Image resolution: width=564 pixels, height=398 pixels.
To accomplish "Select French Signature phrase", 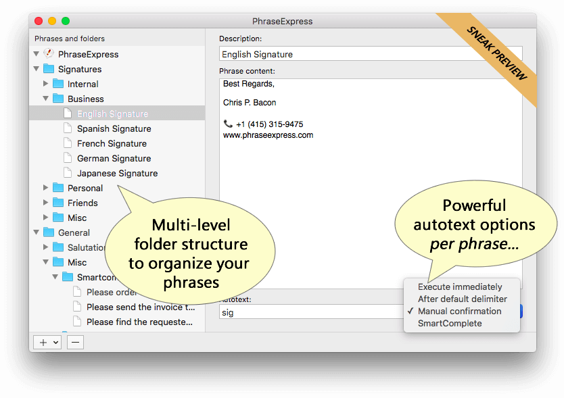I will point(112,143).
